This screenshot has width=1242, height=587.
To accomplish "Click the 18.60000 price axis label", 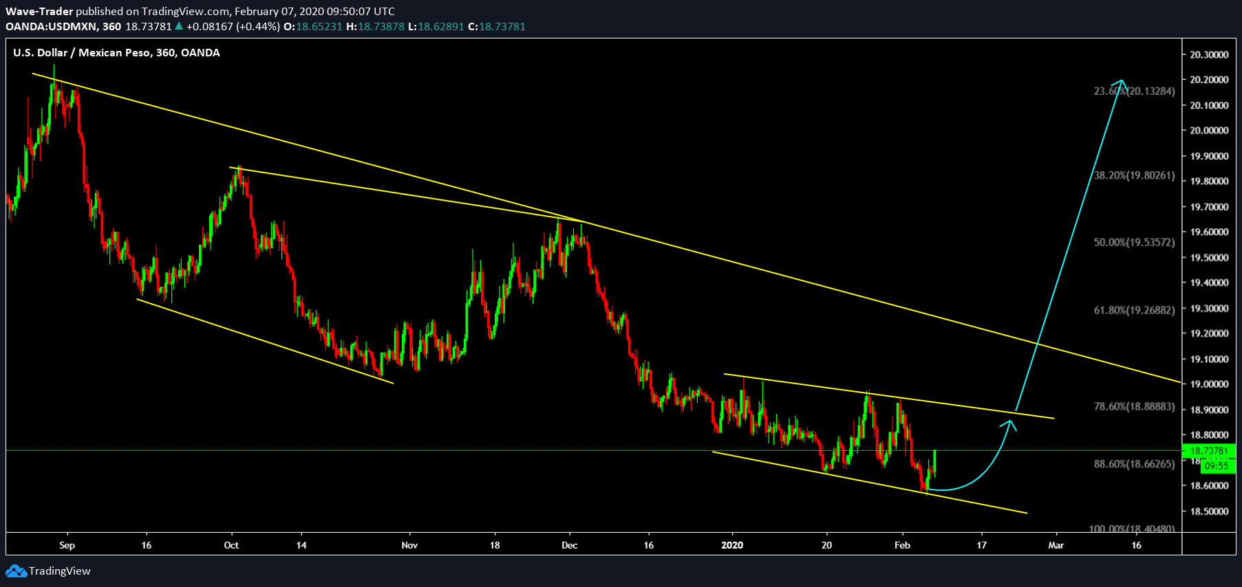I will pyautogui.click(x=1209, y=486).
